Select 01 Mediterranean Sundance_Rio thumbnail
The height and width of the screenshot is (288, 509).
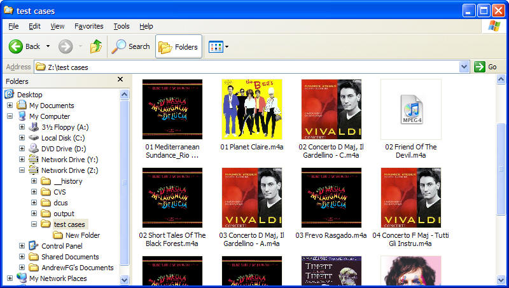click(x=172, y=109)
